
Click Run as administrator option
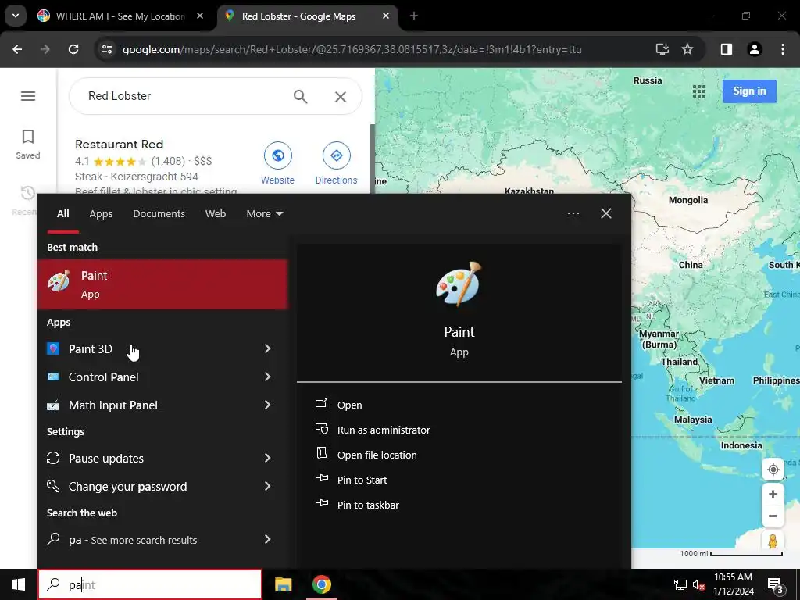(384, 430)
